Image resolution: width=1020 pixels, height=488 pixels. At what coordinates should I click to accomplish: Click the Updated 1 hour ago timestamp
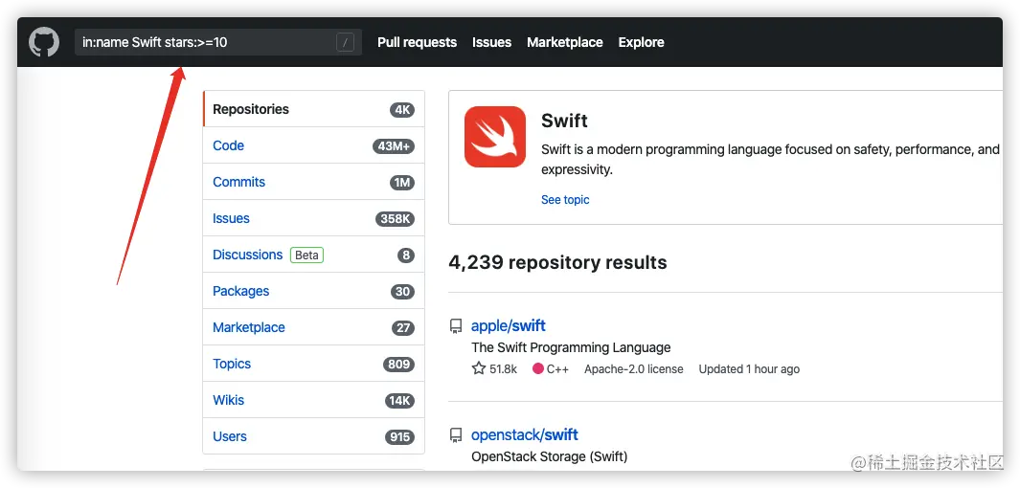(749, 369)
